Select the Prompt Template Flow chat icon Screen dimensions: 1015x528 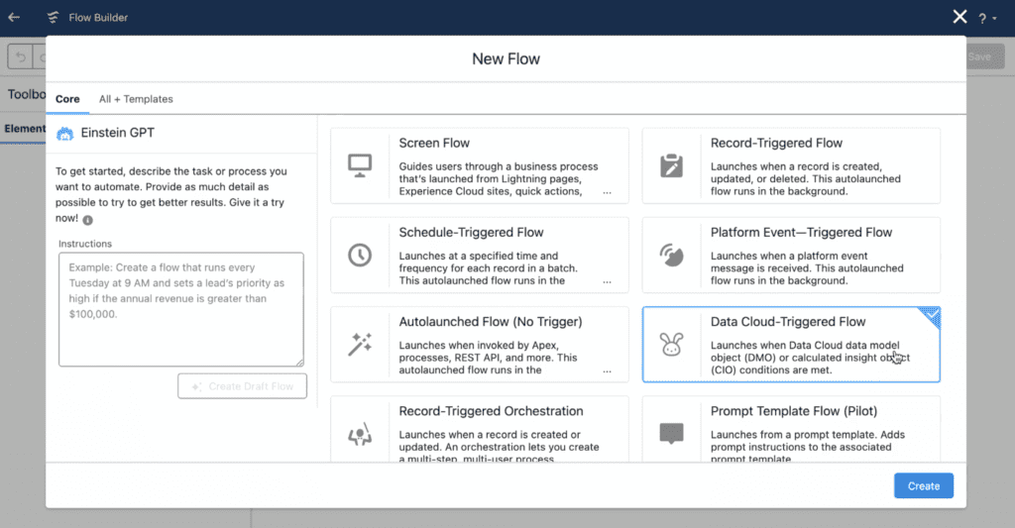671,434
